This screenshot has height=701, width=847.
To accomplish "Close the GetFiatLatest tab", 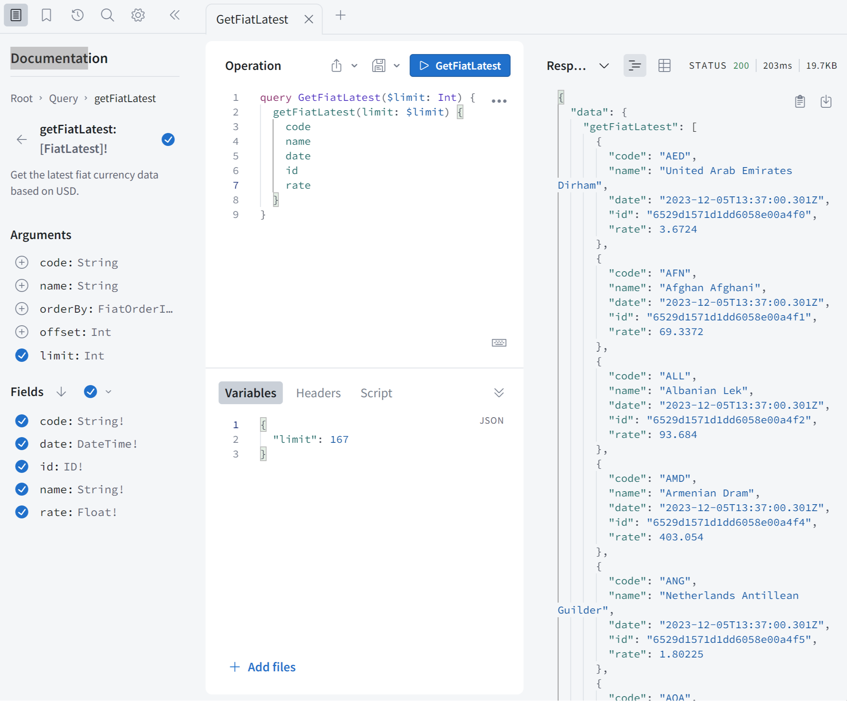I will tap(309, 19).
